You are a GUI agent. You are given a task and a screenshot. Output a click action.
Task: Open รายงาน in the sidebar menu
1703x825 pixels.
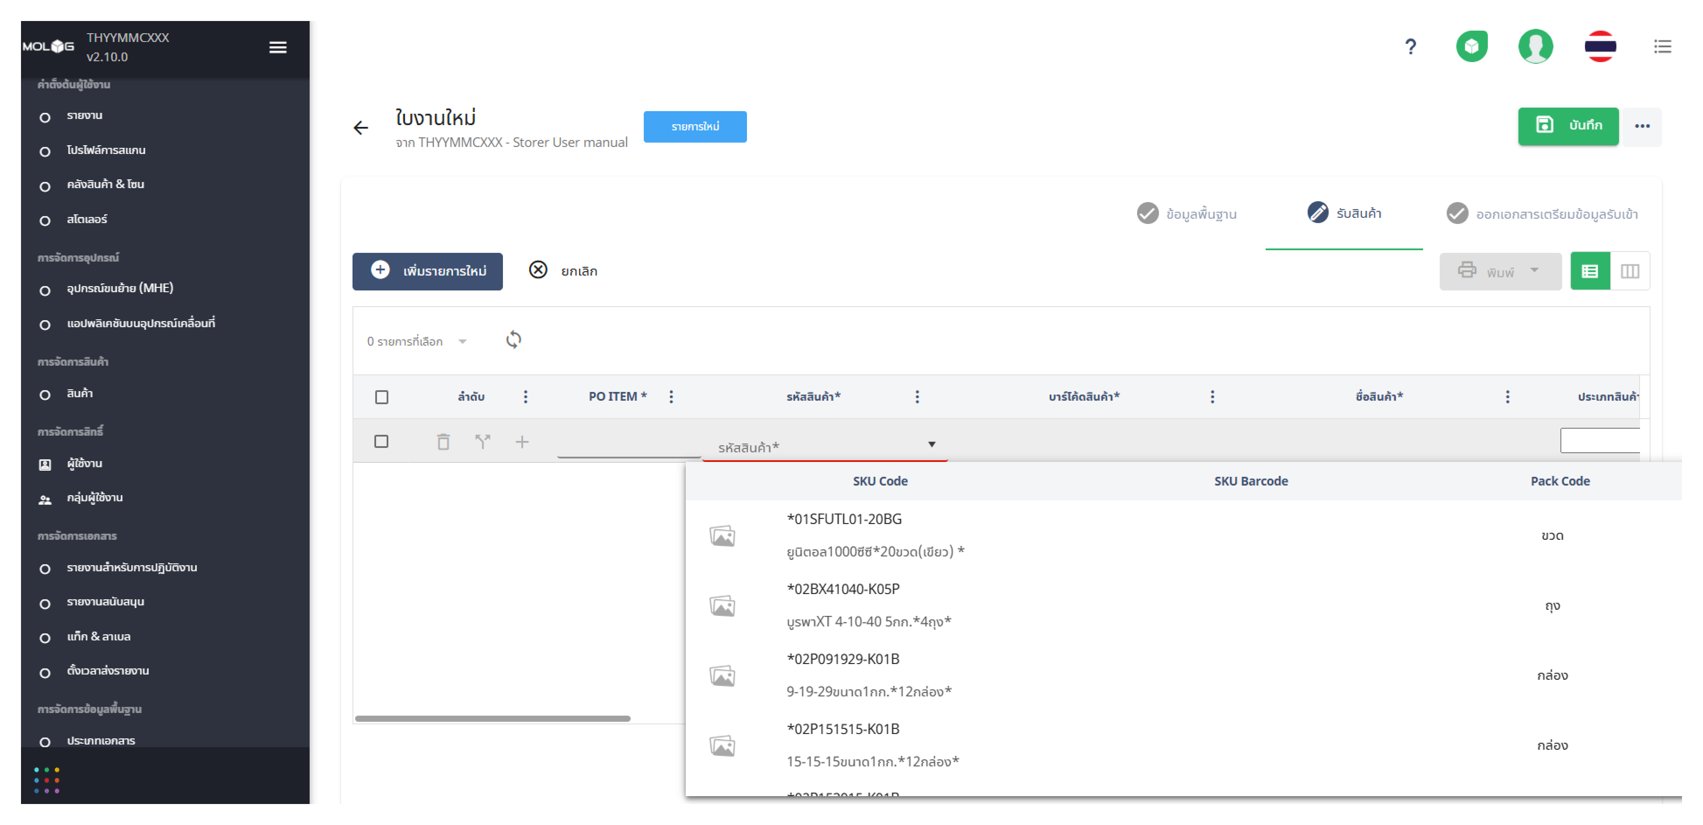(84, 115)
